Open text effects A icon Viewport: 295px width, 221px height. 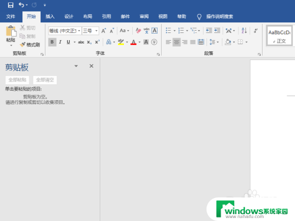click(x=109, y=42)
